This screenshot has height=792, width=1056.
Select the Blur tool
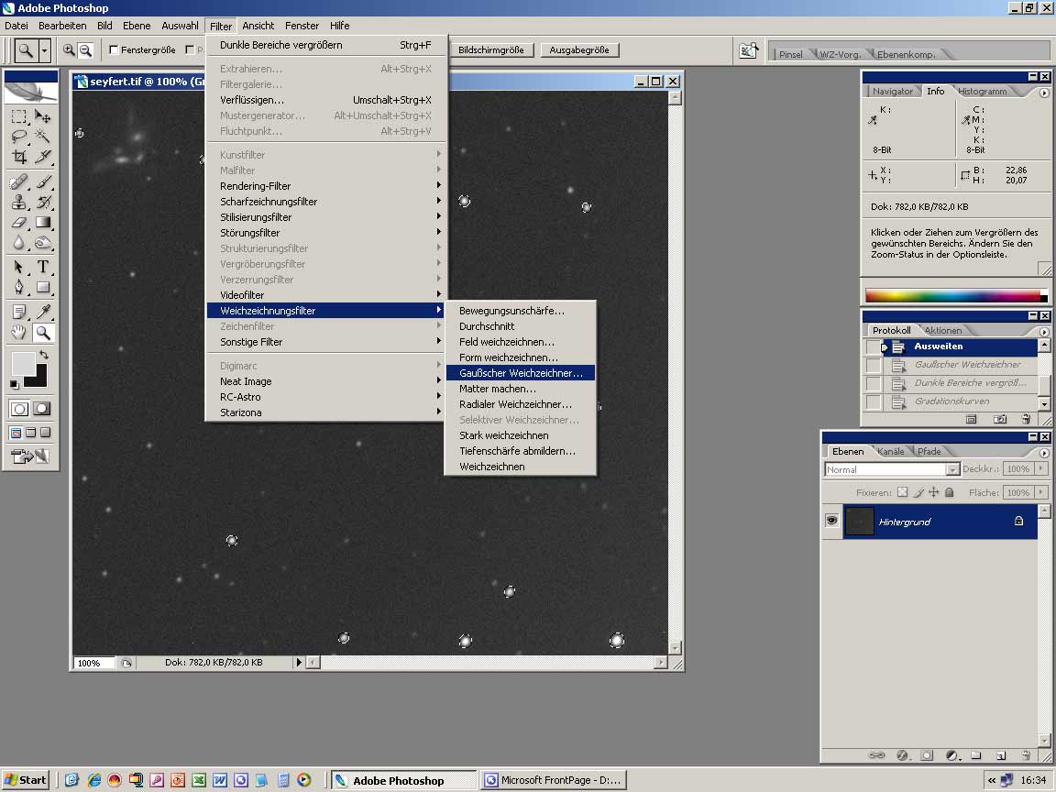pyautogui.click(x=19, y=242)
